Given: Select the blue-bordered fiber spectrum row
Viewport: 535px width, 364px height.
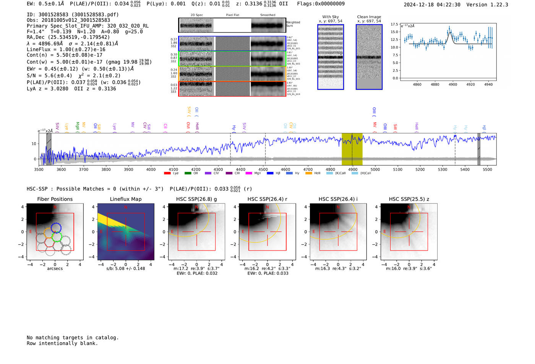Looking at the screenshot, I should [x=232, y=44].
